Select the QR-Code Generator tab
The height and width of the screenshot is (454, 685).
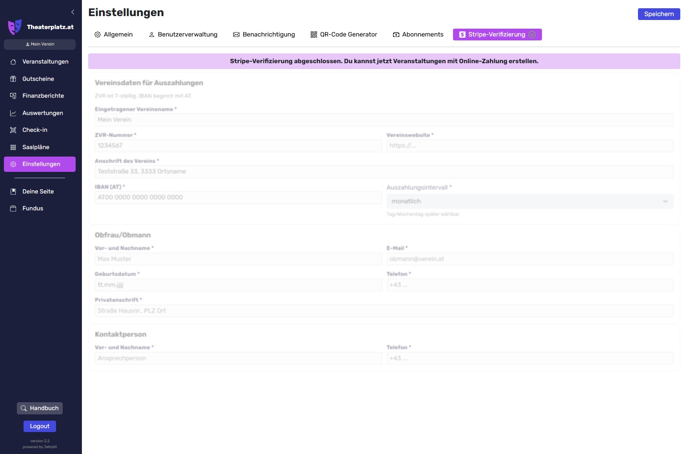pyautogui.click(x=344, y=35)
